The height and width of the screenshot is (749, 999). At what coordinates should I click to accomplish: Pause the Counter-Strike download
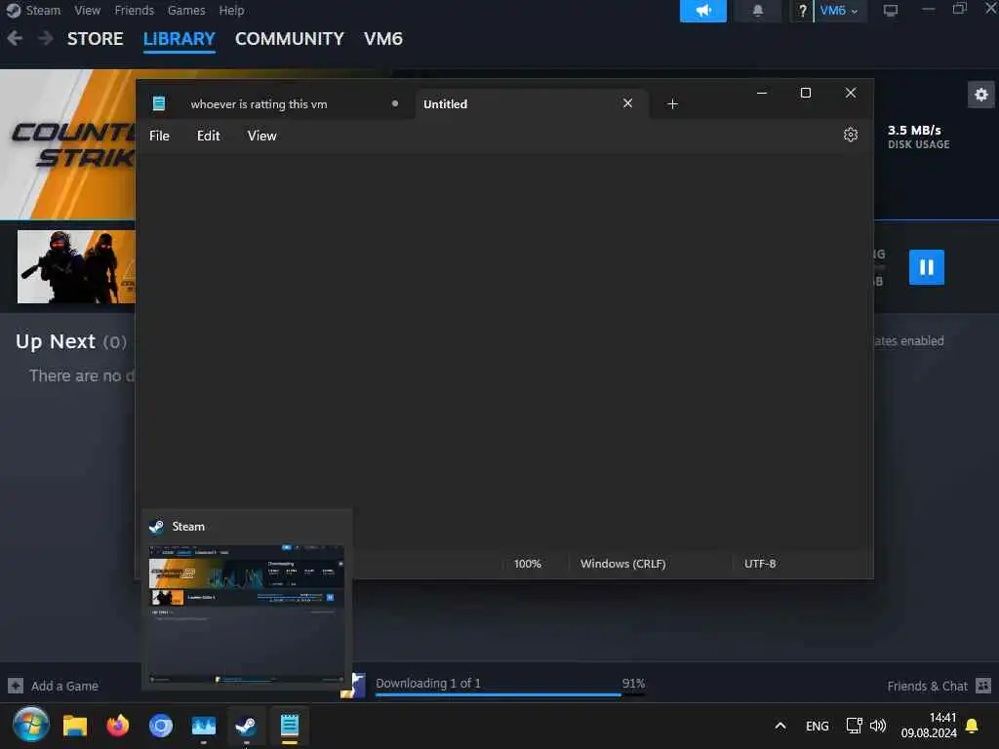point(926,267)
